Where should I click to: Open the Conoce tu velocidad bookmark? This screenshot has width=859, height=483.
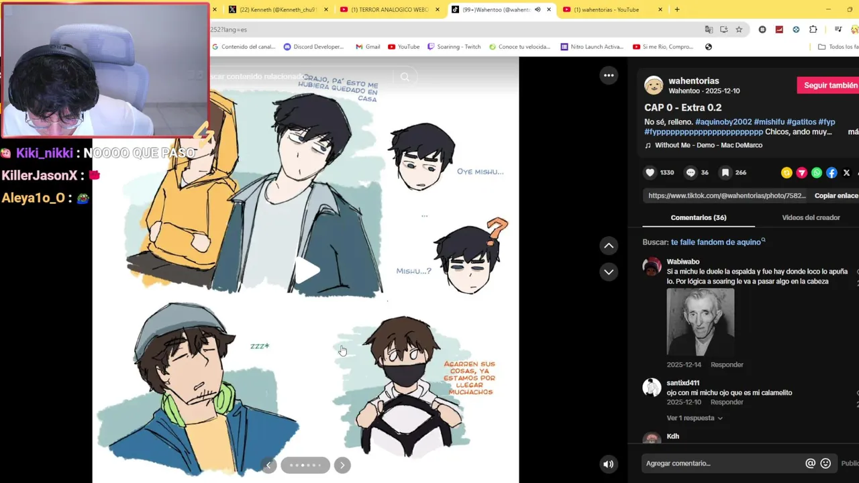coord(519,47)
